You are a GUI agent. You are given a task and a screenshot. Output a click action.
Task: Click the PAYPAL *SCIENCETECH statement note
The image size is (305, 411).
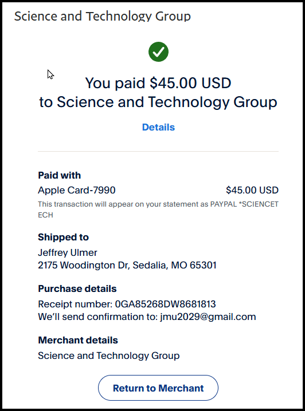158,210
